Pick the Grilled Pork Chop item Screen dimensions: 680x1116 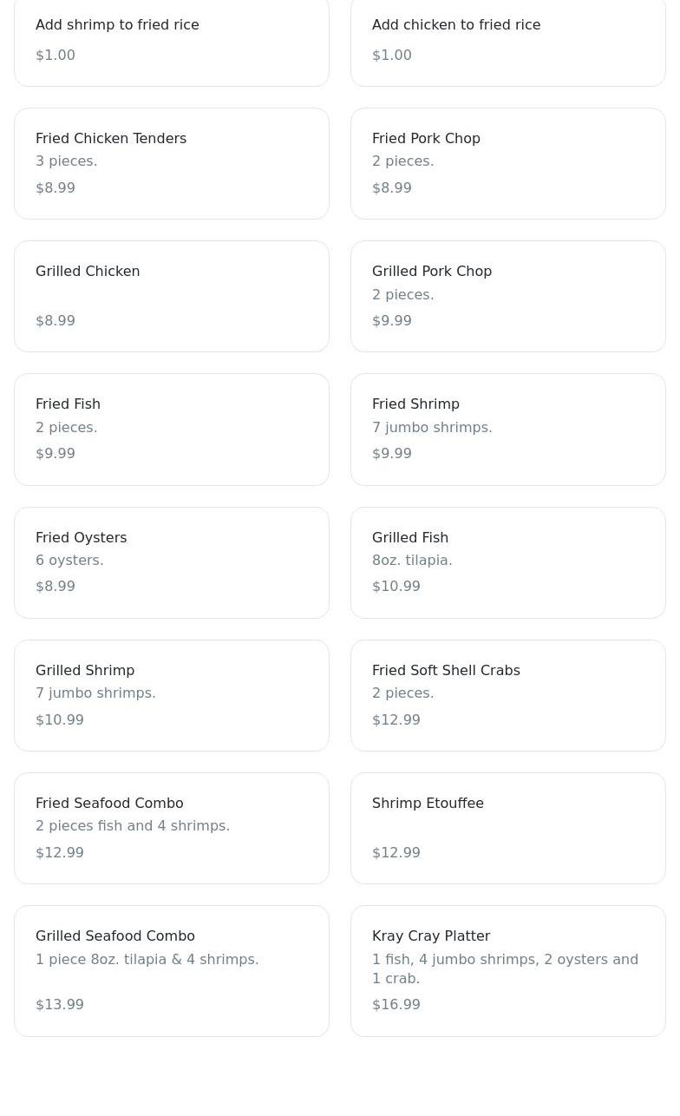(508, 296)
